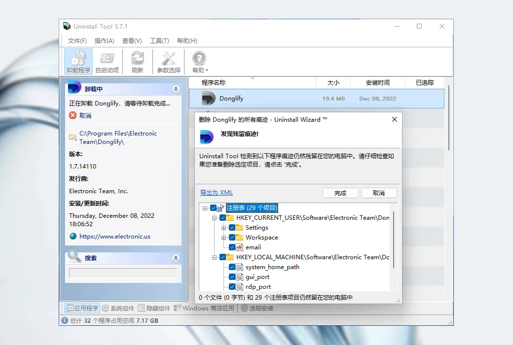Click the folder icon of HKEY_CURRENT_USER key
Screen dimensions: 513x345
[x=230, y=218]
